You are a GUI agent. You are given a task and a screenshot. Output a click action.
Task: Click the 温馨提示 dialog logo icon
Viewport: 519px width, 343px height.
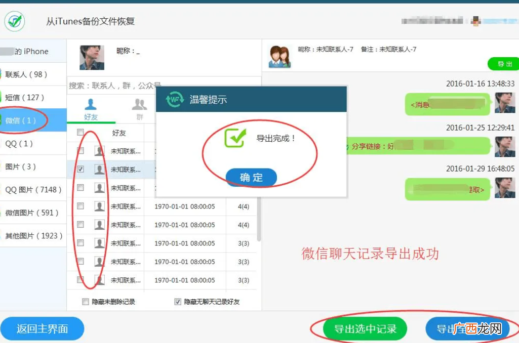pos(174,99)
